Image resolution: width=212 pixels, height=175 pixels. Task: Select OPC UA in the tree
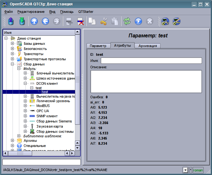[43, 111]
